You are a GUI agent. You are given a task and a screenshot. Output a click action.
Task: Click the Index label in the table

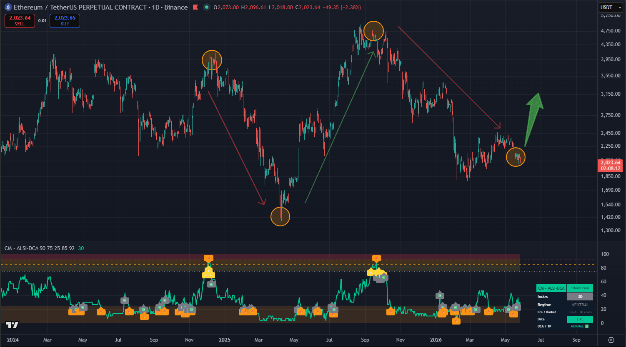(x=543, y=297)
